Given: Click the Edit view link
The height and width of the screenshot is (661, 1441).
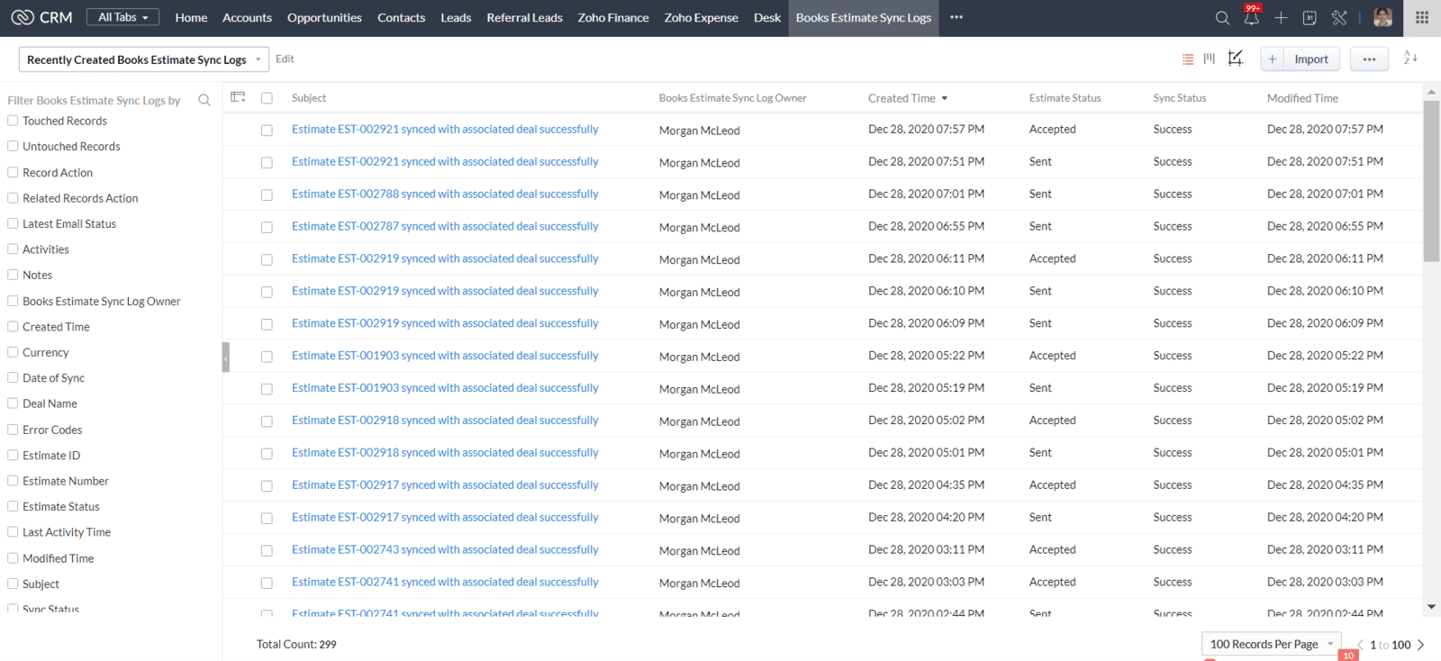Looking at the screenshot, I should (285, 59).
